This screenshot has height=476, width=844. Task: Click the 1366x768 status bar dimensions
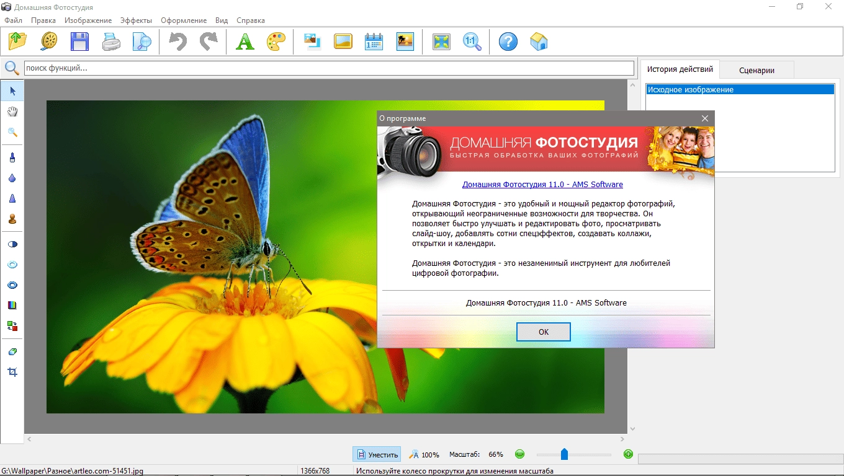pos(315,471)
